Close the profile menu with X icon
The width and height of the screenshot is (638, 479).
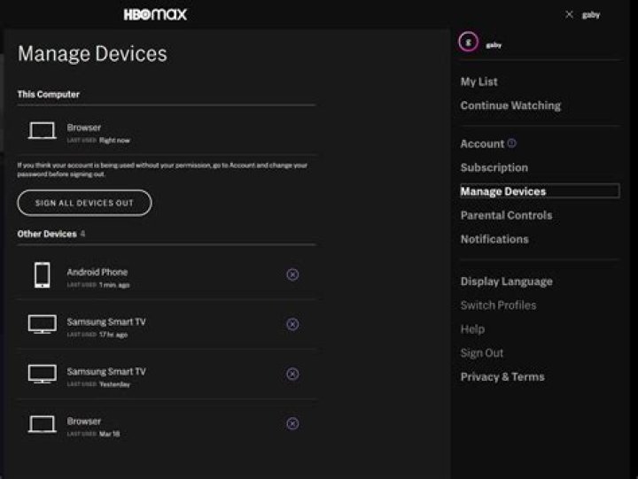(569, 15)
